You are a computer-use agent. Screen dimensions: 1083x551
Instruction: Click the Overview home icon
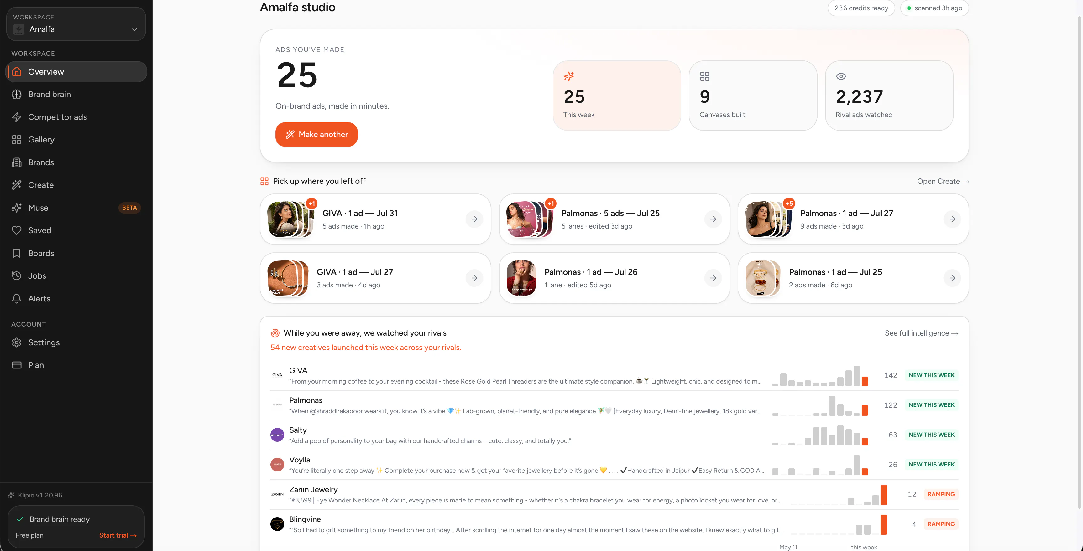[x=17, y=71]
